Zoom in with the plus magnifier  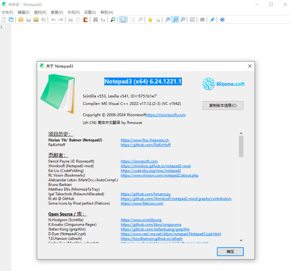click(168, 20)
